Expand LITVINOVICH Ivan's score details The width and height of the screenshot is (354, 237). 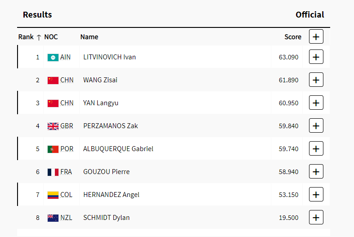[316, 57]
